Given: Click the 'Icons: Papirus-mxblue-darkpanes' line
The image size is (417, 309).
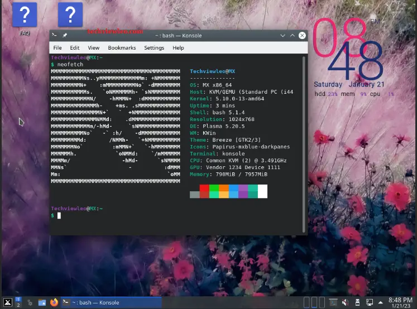Looking at the screenshot, I should tap(239, 147).
